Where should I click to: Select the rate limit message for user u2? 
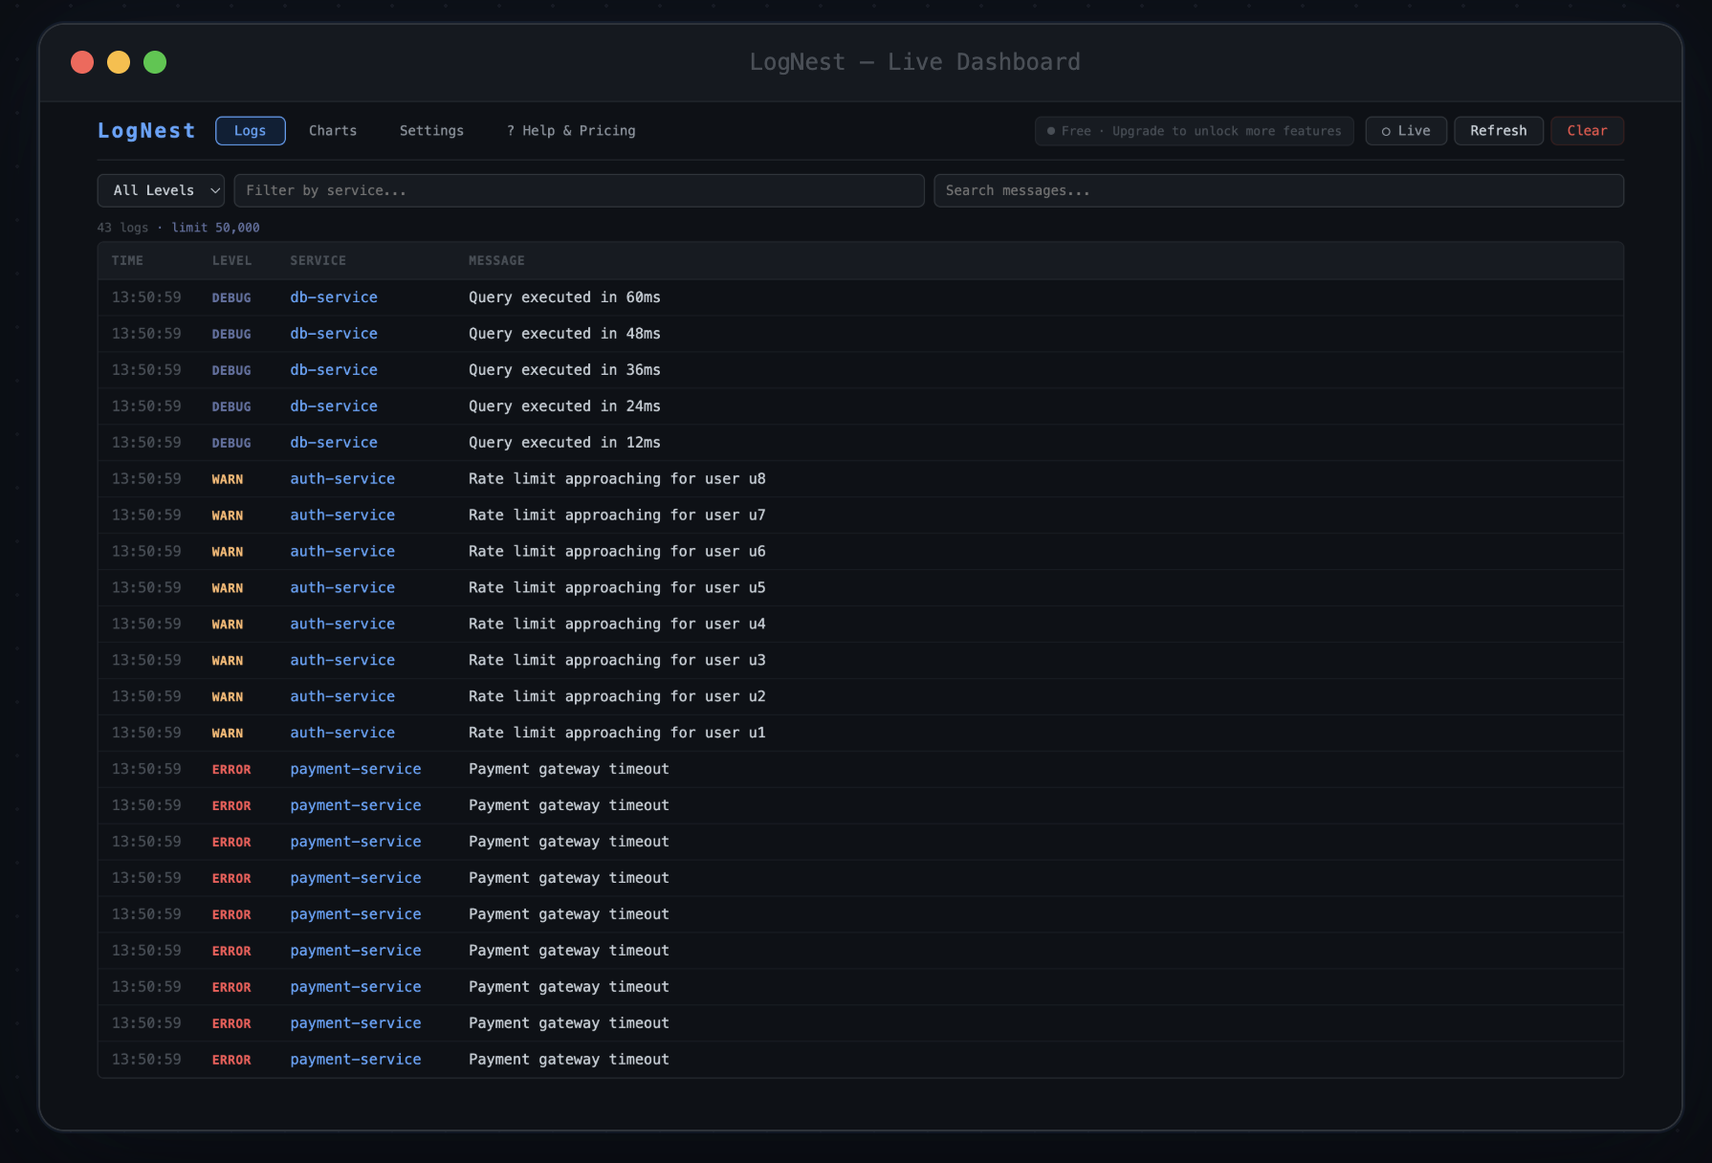[x=617, y=697]
